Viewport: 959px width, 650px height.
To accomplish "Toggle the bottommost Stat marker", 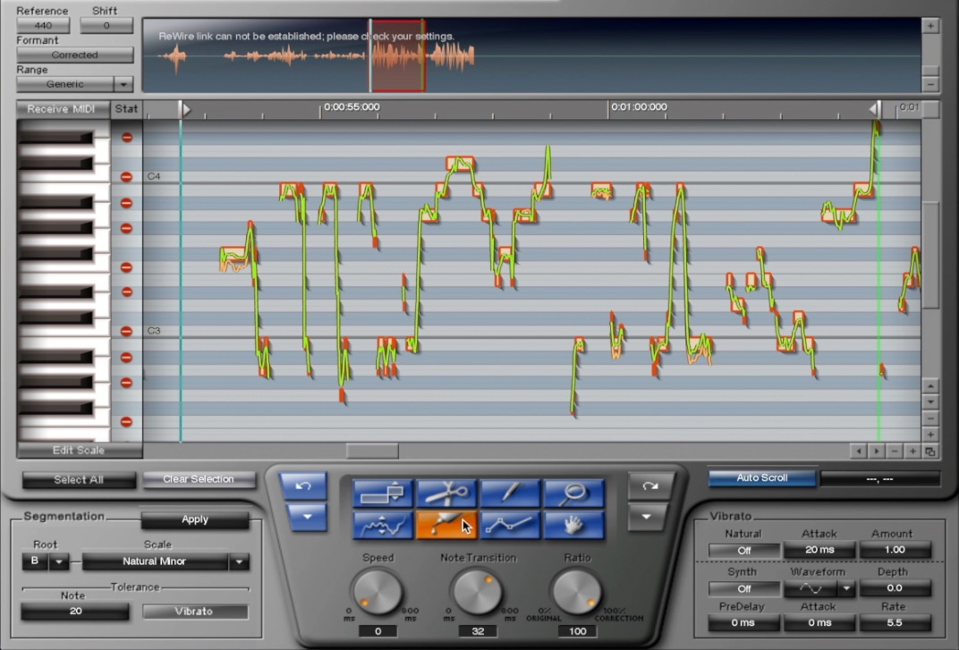I will pos(127,421).
